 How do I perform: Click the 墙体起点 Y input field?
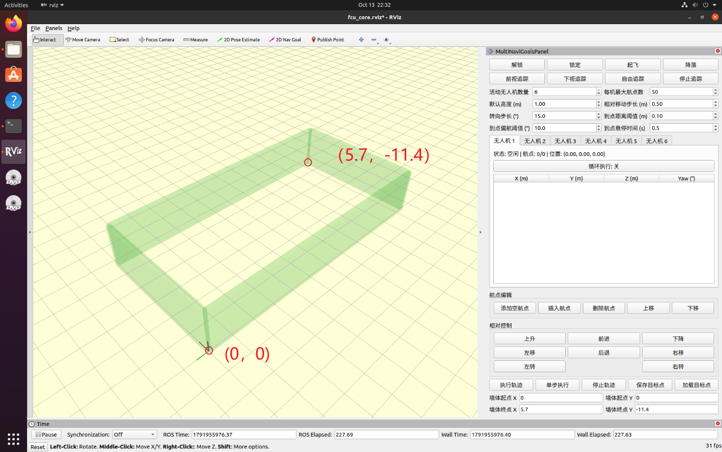[676, 398]
